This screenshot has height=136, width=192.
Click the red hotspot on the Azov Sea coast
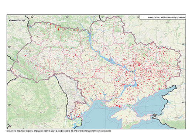tap(160, 89)
